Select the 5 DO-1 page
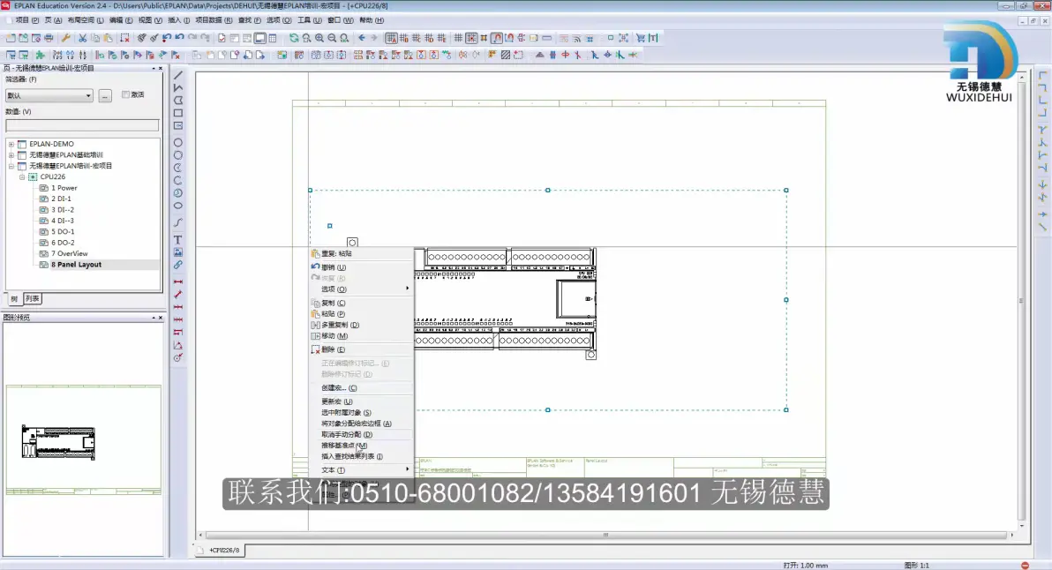1052x570 pixels. (x=63, y=232)
